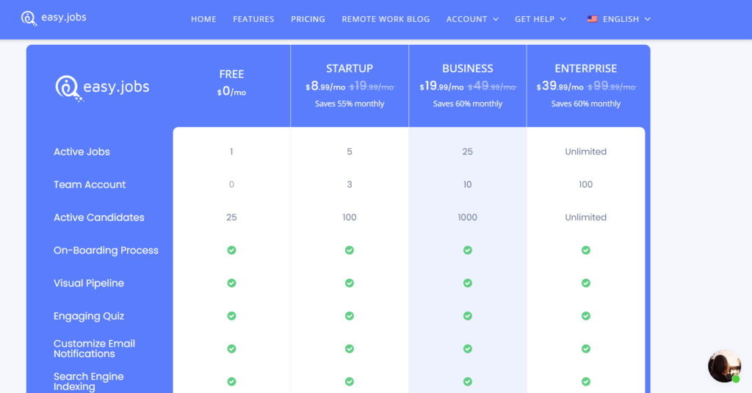752x393 pixels.
Task: Open the English language selector
Action: pyautogui.click(x=619, y=19)
